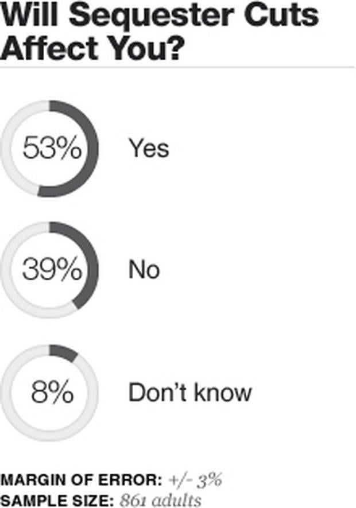Click the 'Will Sequester Cuts' headline line
This screenshot has width=356, height=508.
point(160,15)
